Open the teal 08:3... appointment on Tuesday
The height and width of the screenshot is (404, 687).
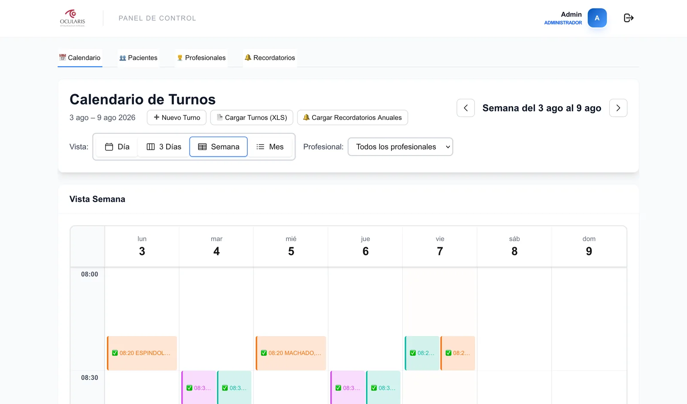tap(234, 387)
